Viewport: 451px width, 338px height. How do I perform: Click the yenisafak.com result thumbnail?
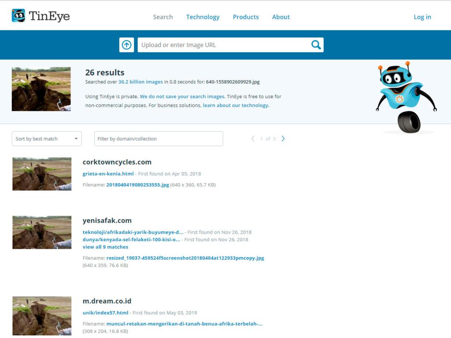(42, 232)
